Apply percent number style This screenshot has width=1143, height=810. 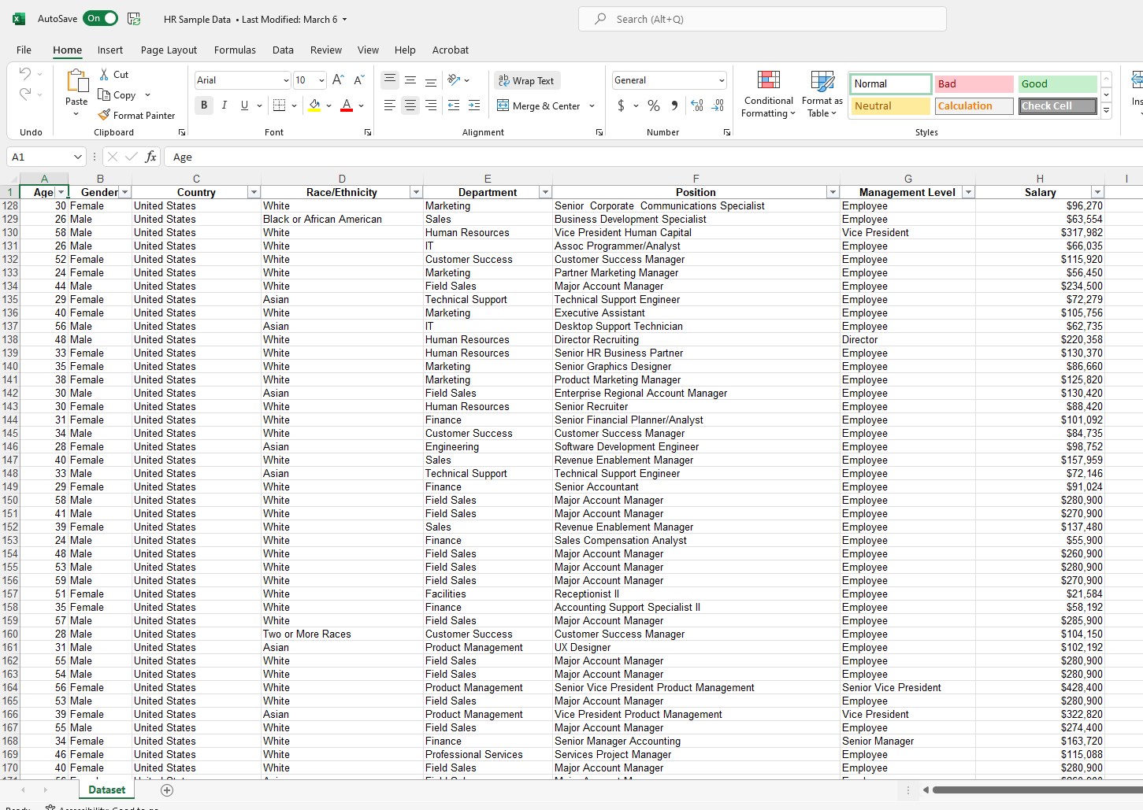[x=653, y=105]
